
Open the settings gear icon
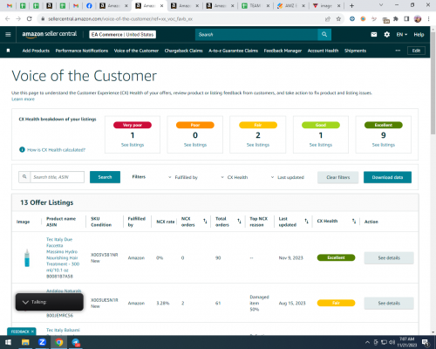coord(387,35)
